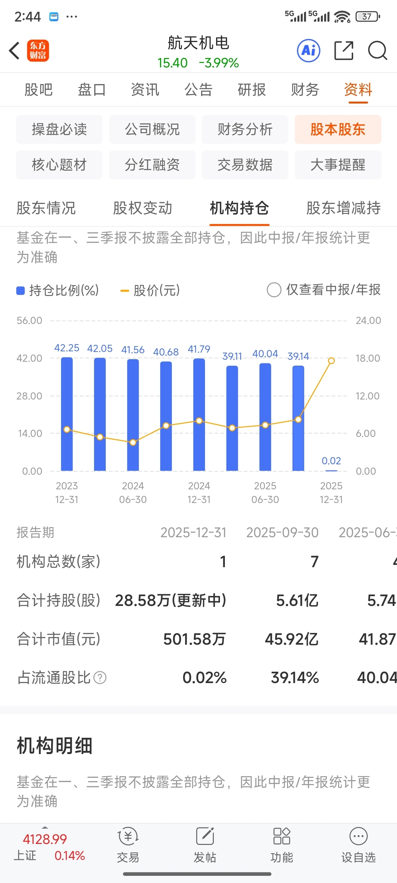Tap the 0.02 bar for 2025-12-31
Viewport: 397px width, 883px height.
pyautogui.click(x=331, y=470)
